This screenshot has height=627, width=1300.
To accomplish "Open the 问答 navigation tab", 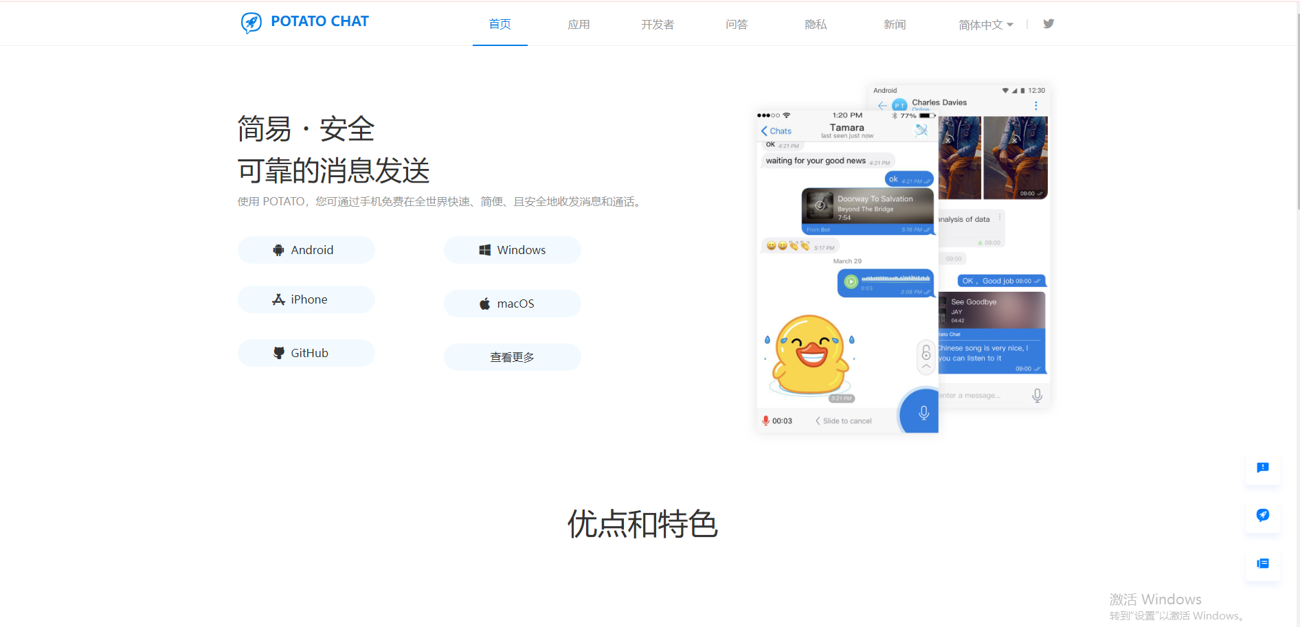I will click(x=737, y=24).
